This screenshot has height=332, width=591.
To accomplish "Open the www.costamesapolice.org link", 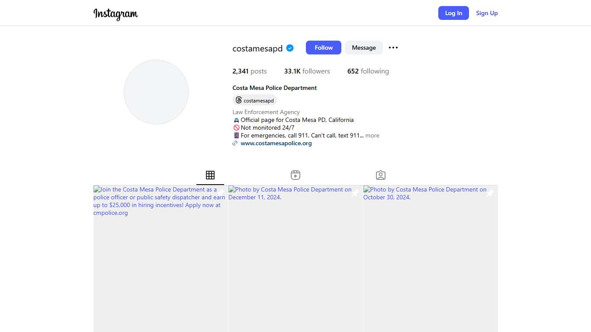I will (276, 144).
